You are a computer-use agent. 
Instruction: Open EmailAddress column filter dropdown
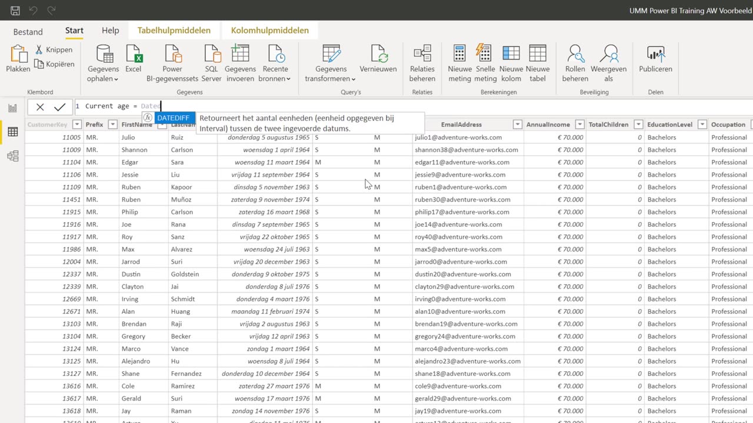tap(518, 125)
